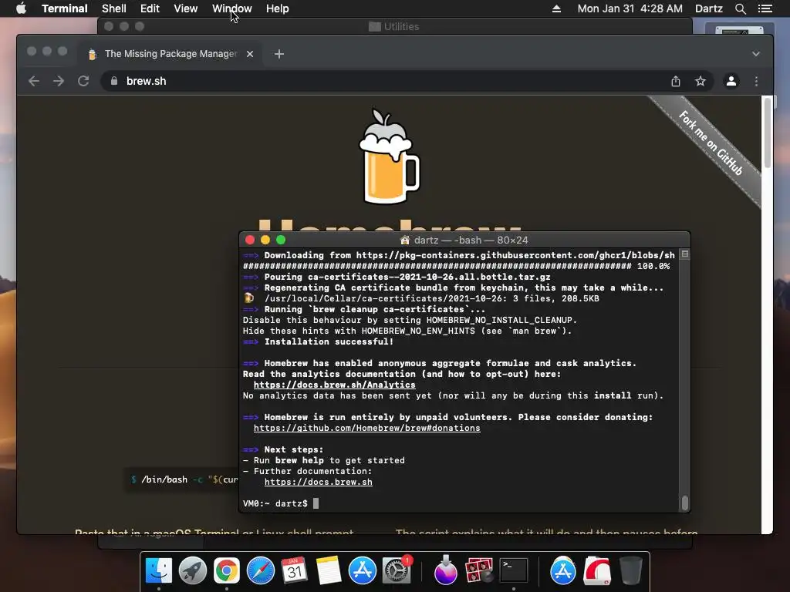Click the Terminal title bar home icon
Image resolution: width=790 pixels, height=592 pixels.
click(404, 240)
